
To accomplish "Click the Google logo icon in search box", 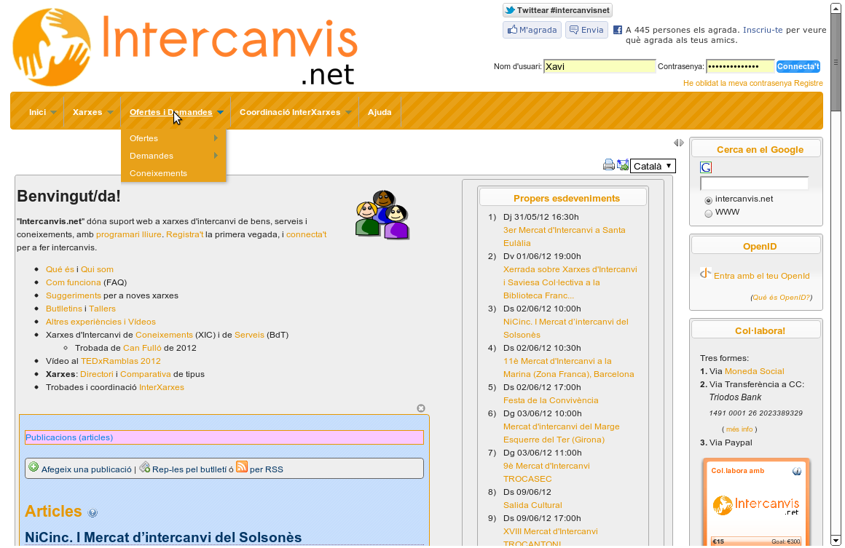I will pos(705,167).
